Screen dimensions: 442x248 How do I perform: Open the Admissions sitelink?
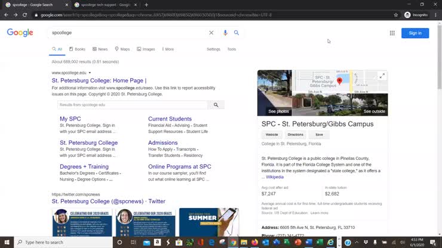click(x=162, y=142)
